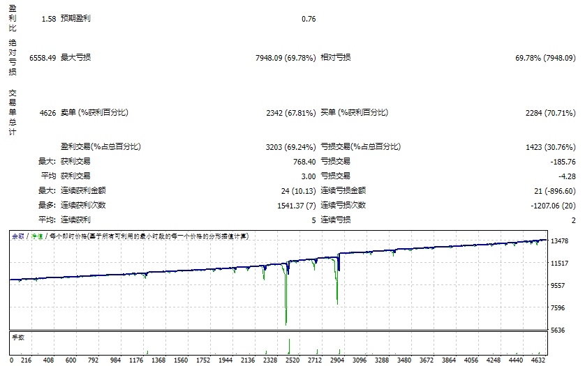
Task: Select the largest profit trade value 768.40
Action: coord(304,162)
